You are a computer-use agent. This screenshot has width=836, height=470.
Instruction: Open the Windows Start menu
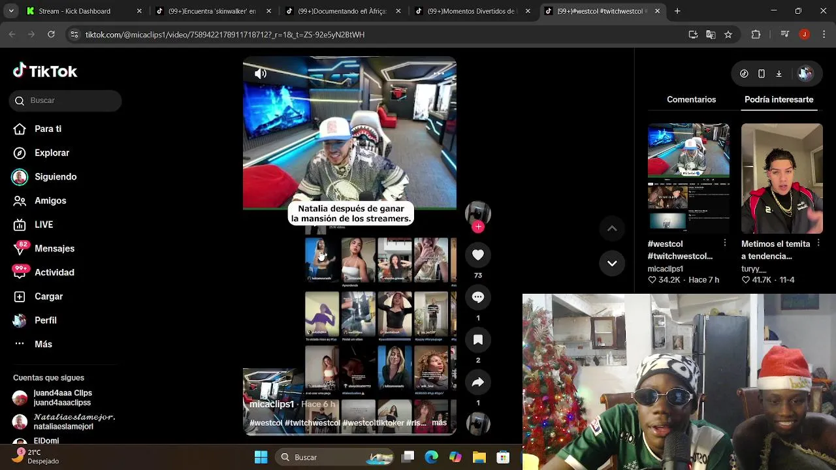(x=261, y=458)
